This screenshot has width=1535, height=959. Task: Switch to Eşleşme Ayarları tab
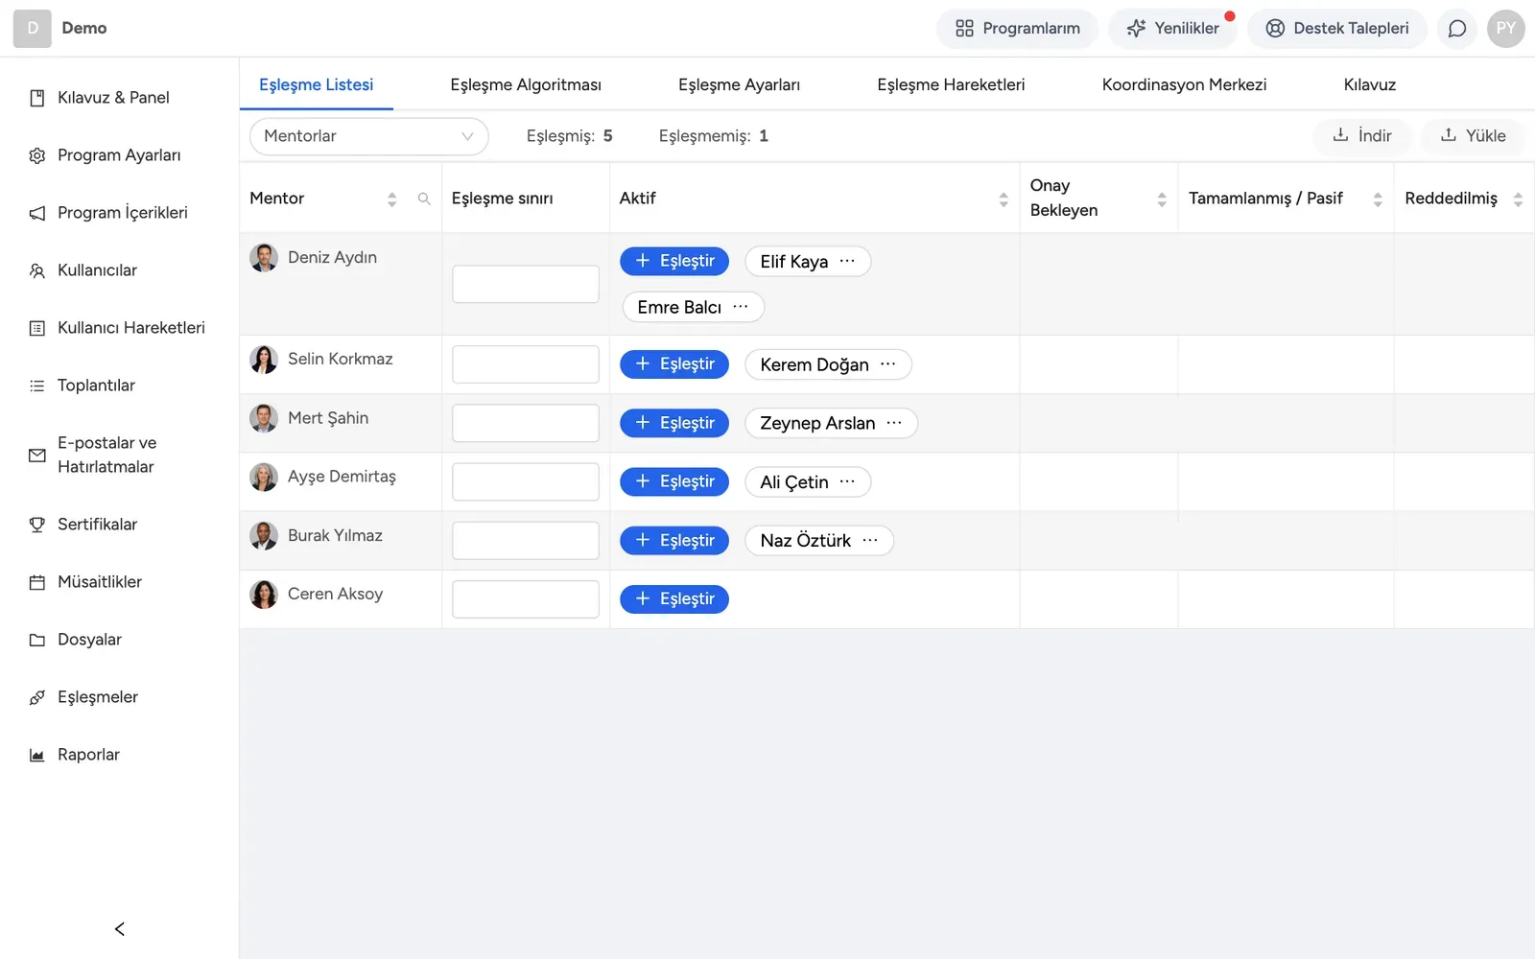pyautogui.click(x=739, y=84)
